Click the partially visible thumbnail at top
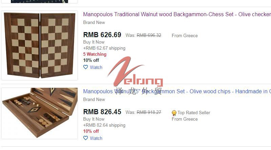Viewport: 271px width, 150px height. coord(40,1)
